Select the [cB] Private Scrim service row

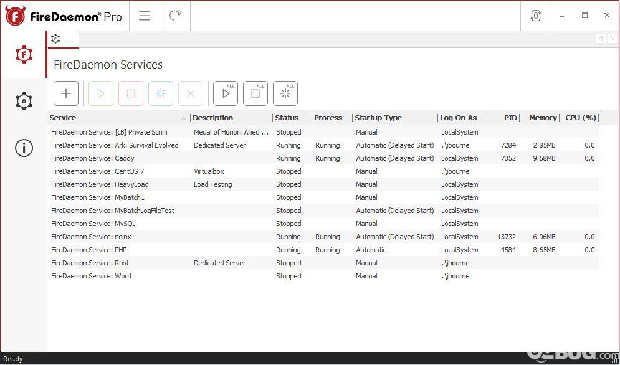coord(323,132)
